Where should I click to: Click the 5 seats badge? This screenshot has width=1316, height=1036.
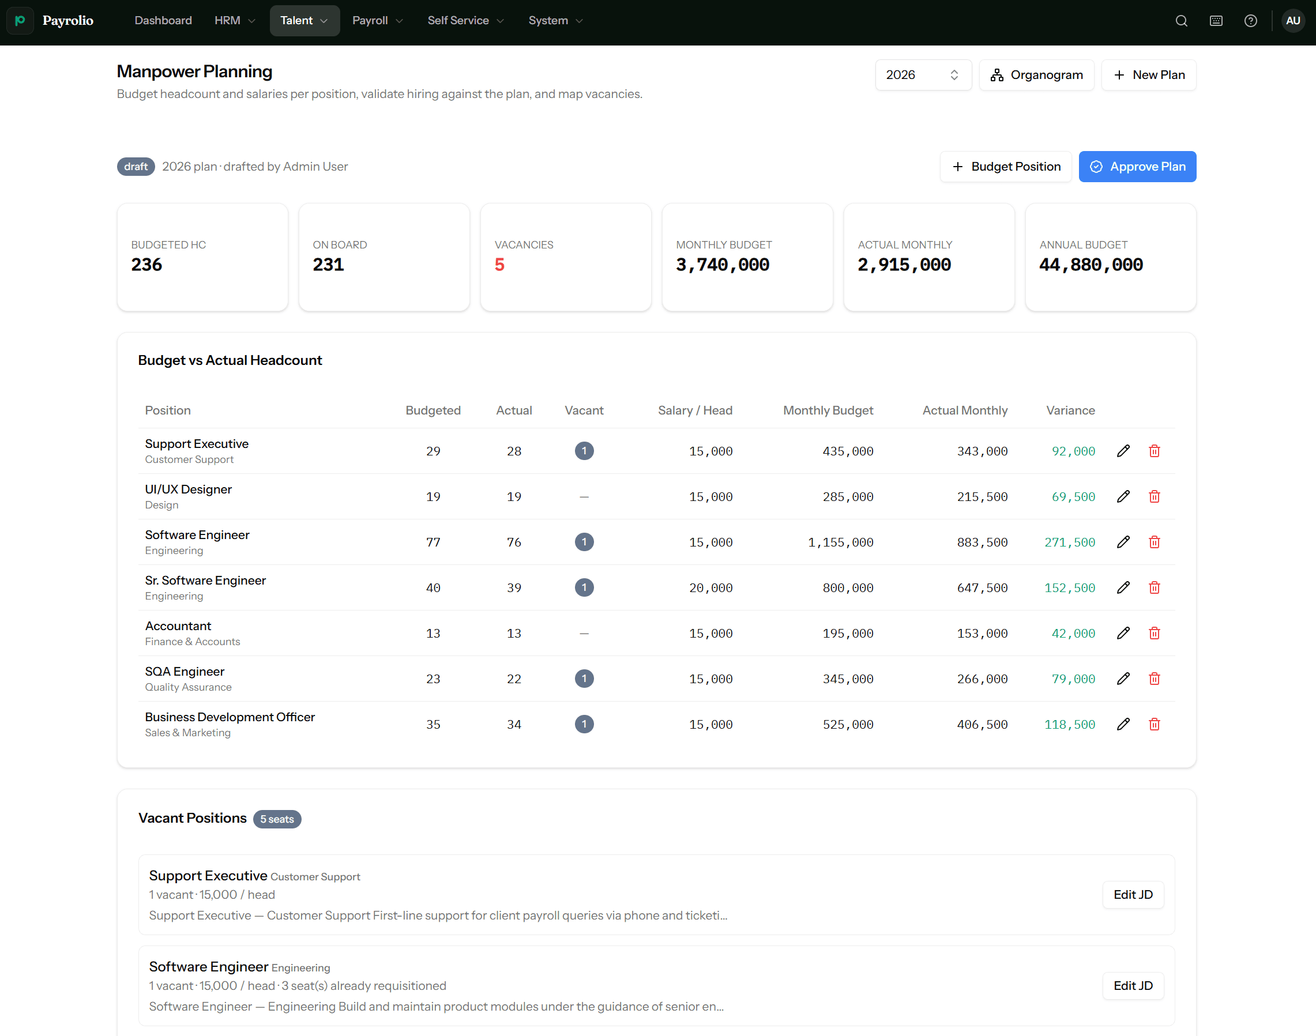click(x=277, y=818)
